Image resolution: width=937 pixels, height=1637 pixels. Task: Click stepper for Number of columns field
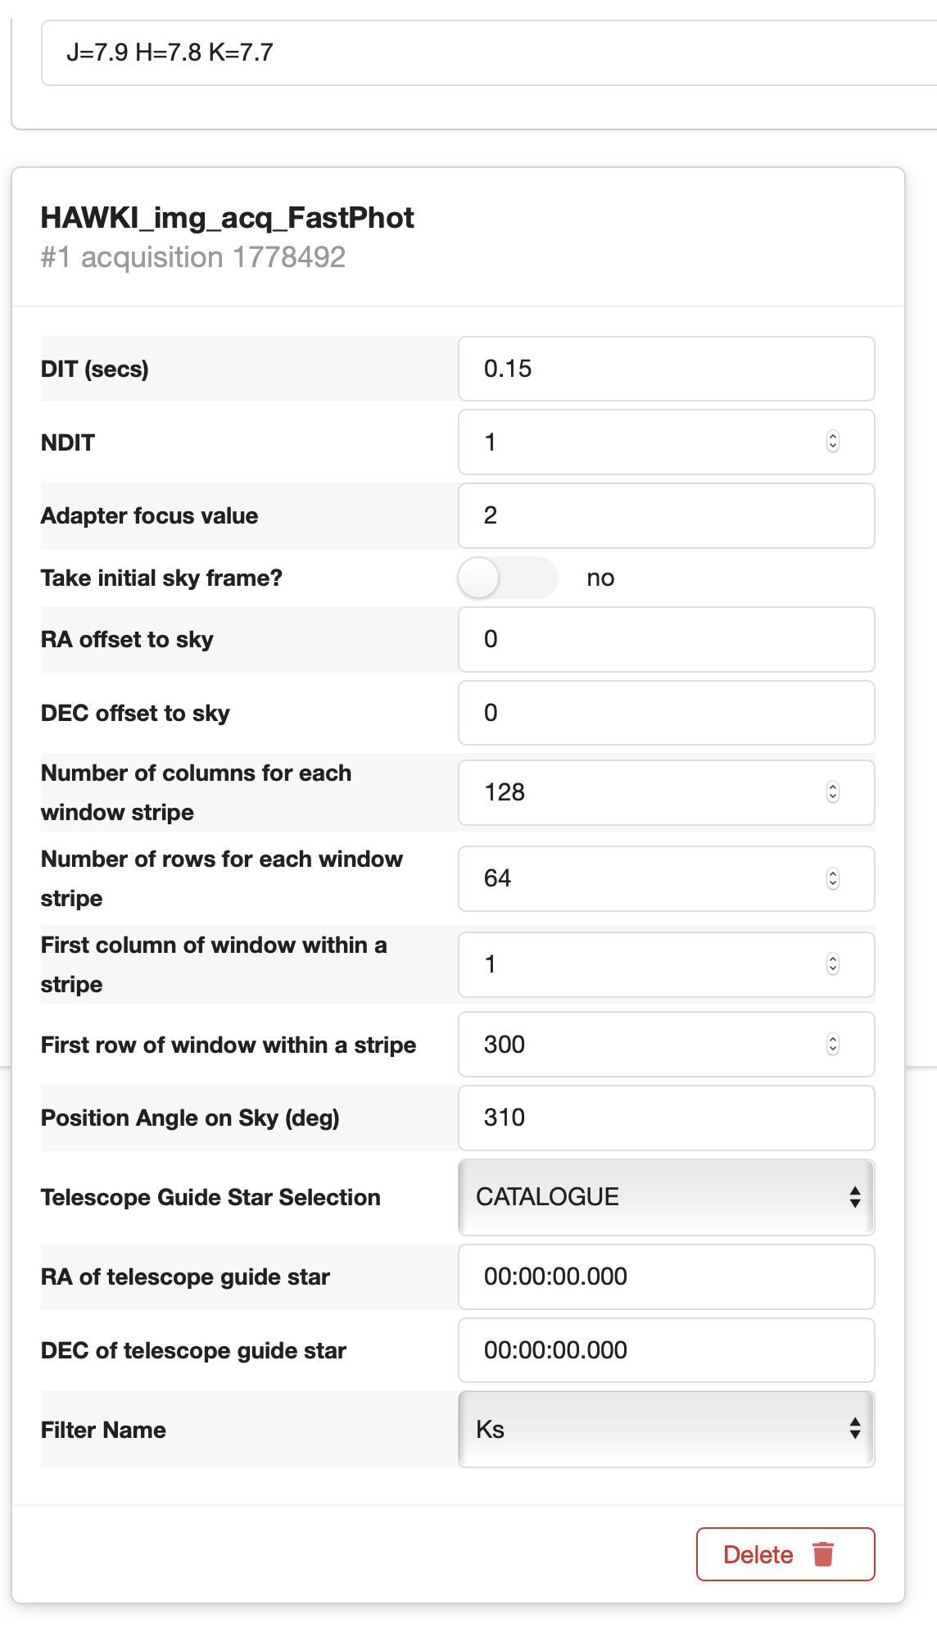[x=832, y=792]
